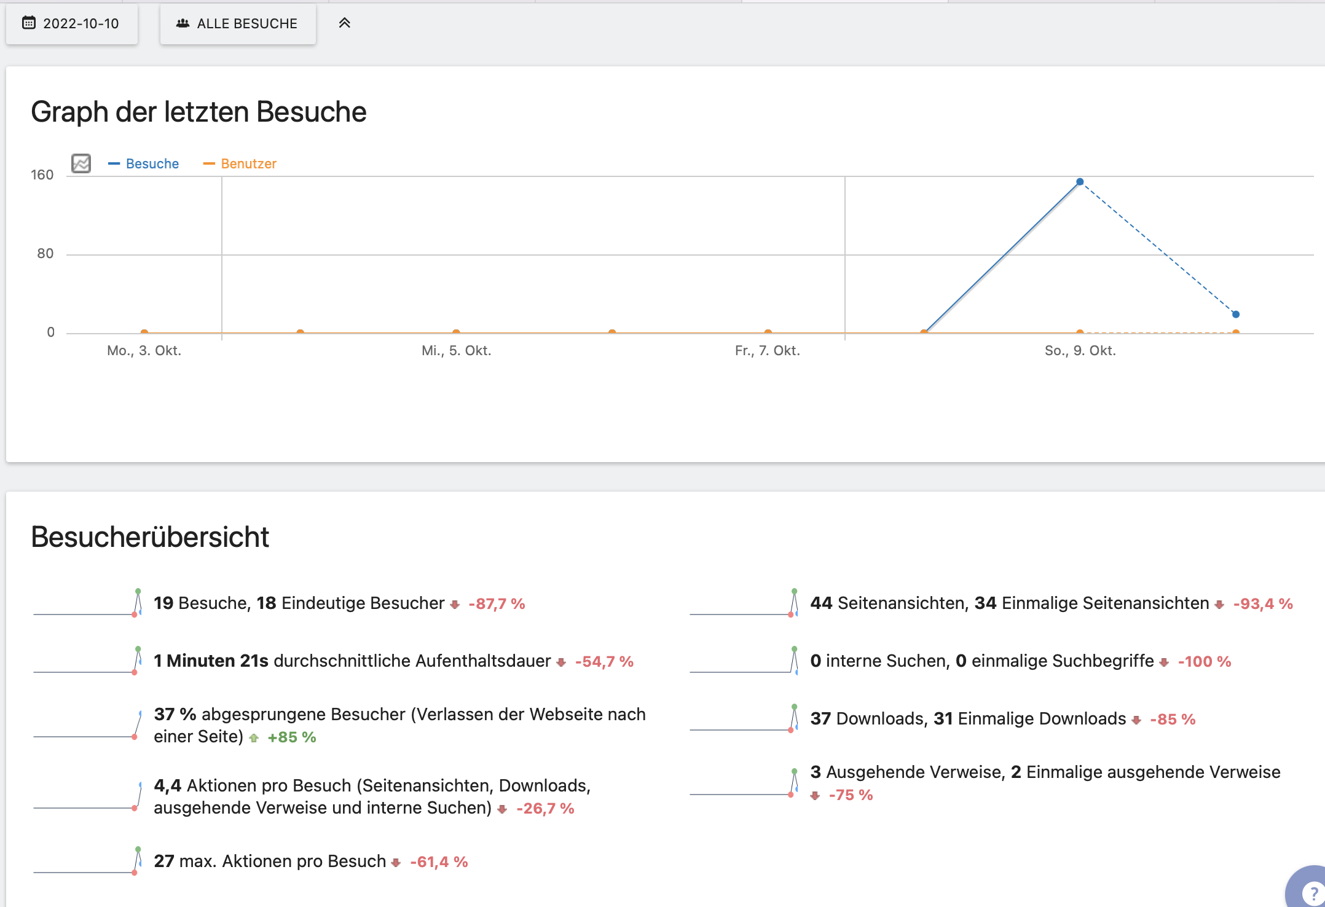The image size is (1325, 907).
Task: Click the metrics picker chart icon
Action: [81, 163]
